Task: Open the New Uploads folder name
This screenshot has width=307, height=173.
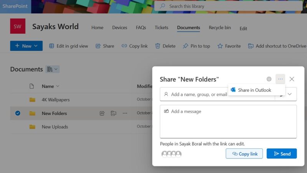Action: pos(55,127)
